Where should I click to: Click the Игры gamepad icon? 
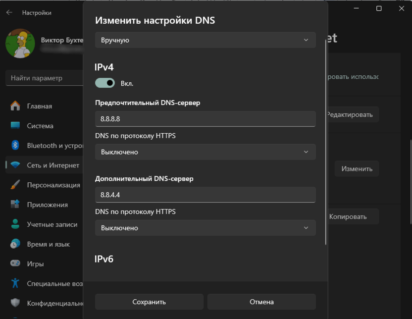coord(15,264)
